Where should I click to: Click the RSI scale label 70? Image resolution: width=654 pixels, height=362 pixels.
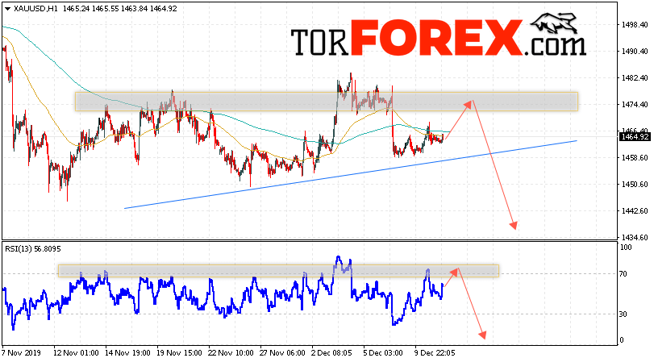click(623, 274)
